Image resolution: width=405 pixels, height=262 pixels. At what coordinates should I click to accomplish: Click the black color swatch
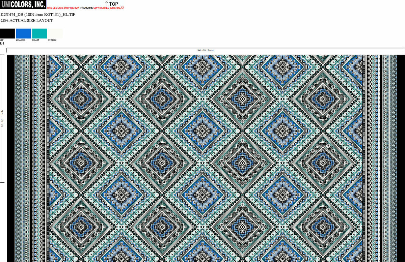pyautogui.click(x=7, y=33)
